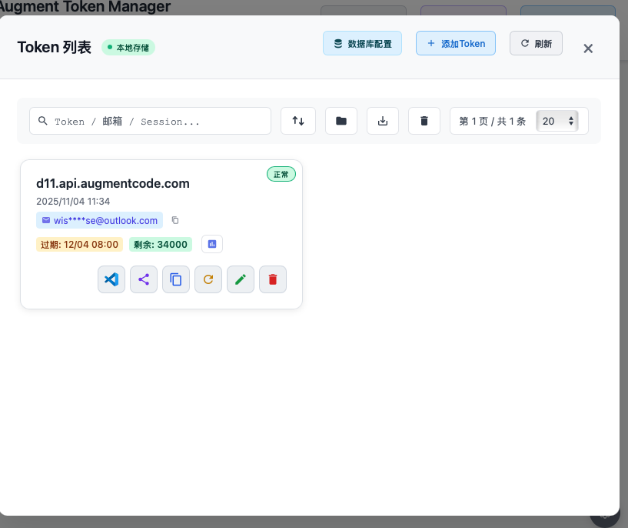This screenshot has height=528, width=628.
Task: Click the toolbar batch delete trash icon
Action: (x=424, y=121)
